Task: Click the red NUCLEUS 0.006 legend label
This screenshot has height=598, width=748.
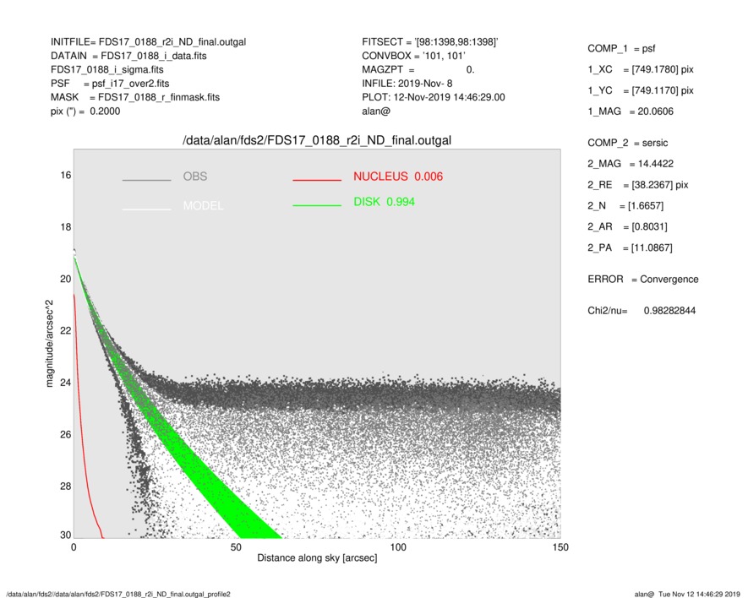Action: 398,177
